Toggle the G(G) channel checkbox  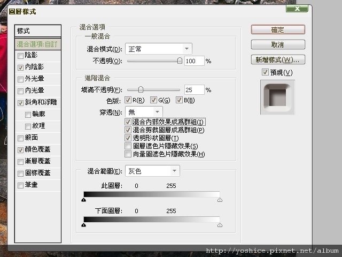coord(153,100)
